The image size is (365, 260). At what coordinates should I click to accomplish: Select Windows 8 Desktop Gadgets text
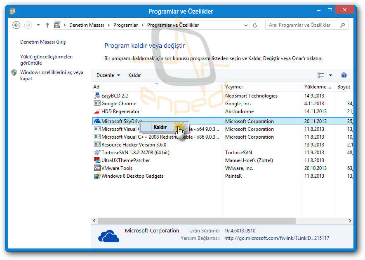pyautogui.click(x=132, y=176)
